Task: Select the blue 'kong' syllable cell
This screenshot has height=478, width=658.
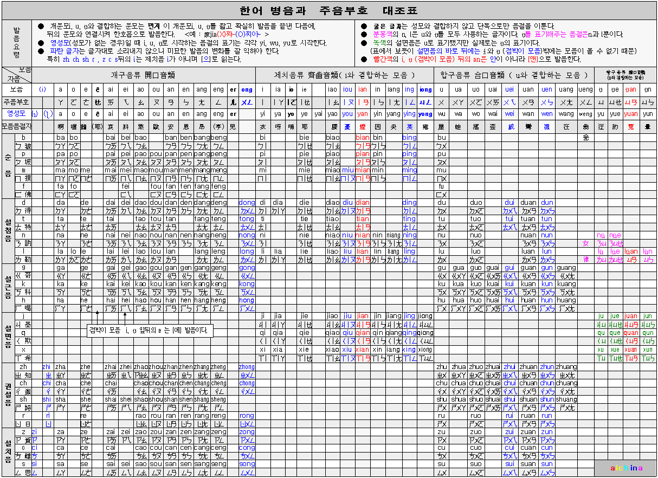Action: click(x=247, y=284)
